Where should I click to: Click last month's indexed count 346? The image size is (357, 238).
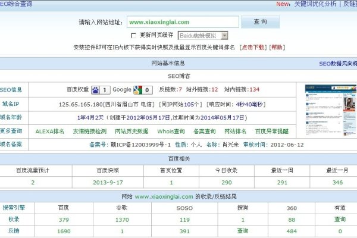click(x=337, y=183)
